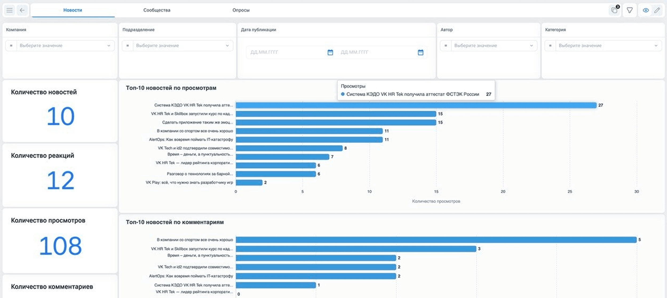
Task: Switch to the Сообщества tab
Action: tap(157, 10)
